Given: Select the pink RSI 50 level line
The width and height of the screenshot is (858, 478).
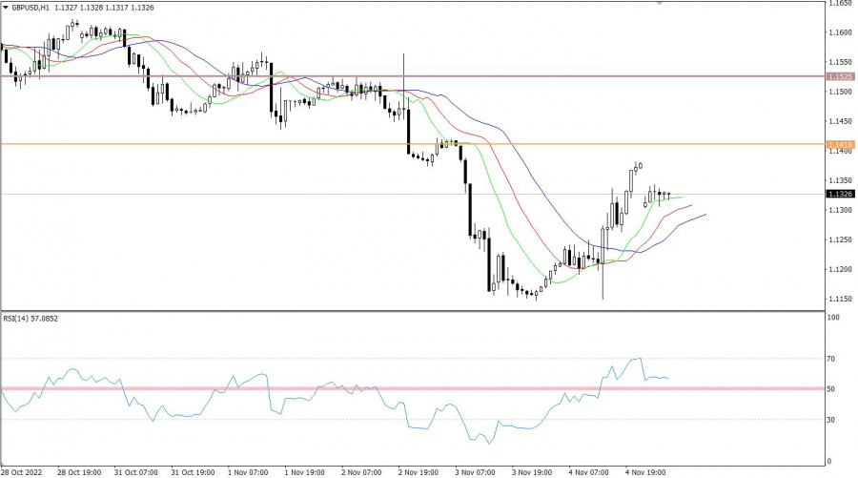Looking at the screenshot, I should pyautogui.click(x=286, y=388).
